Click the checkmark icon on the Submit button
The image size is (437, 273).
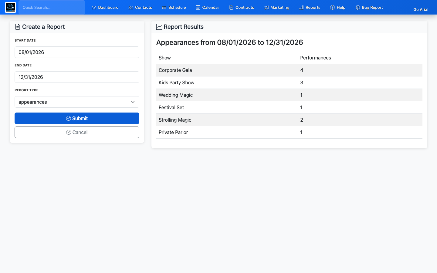coord(69,118)
